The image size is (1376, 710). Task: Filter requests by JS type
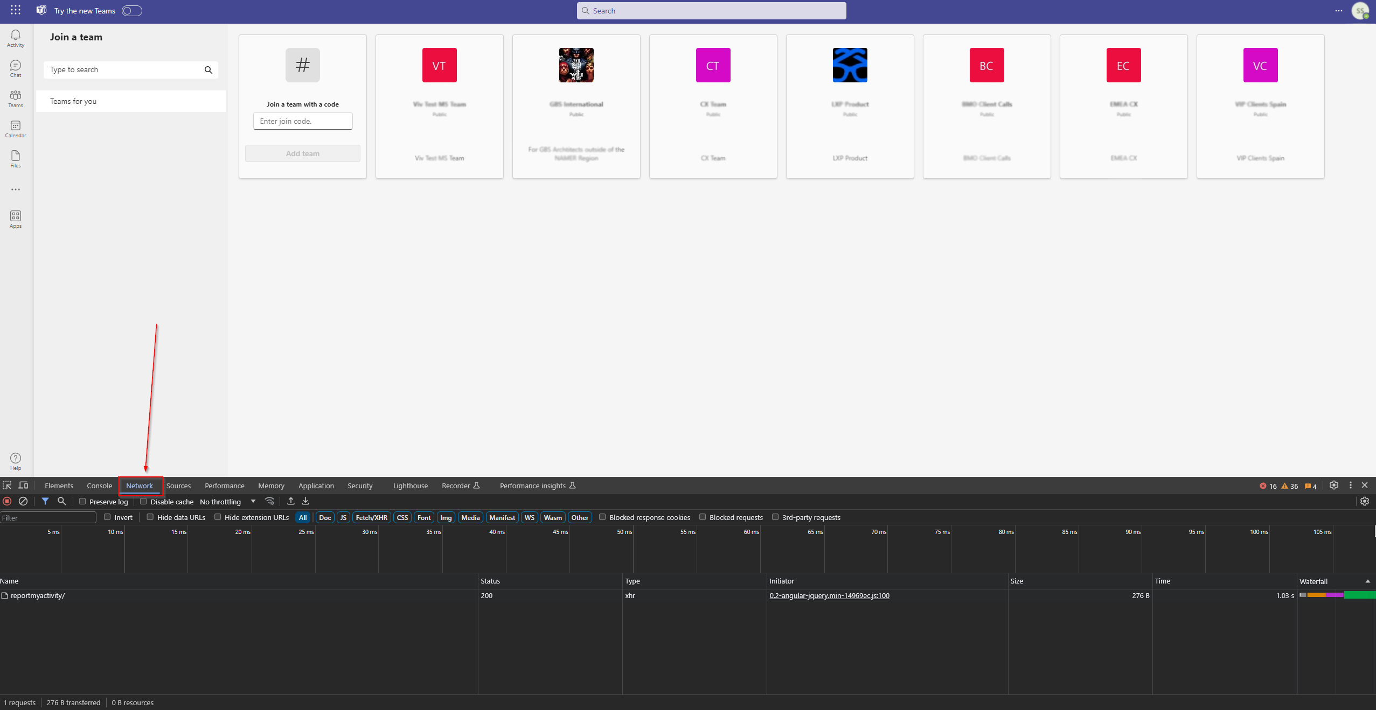point(343,517)
